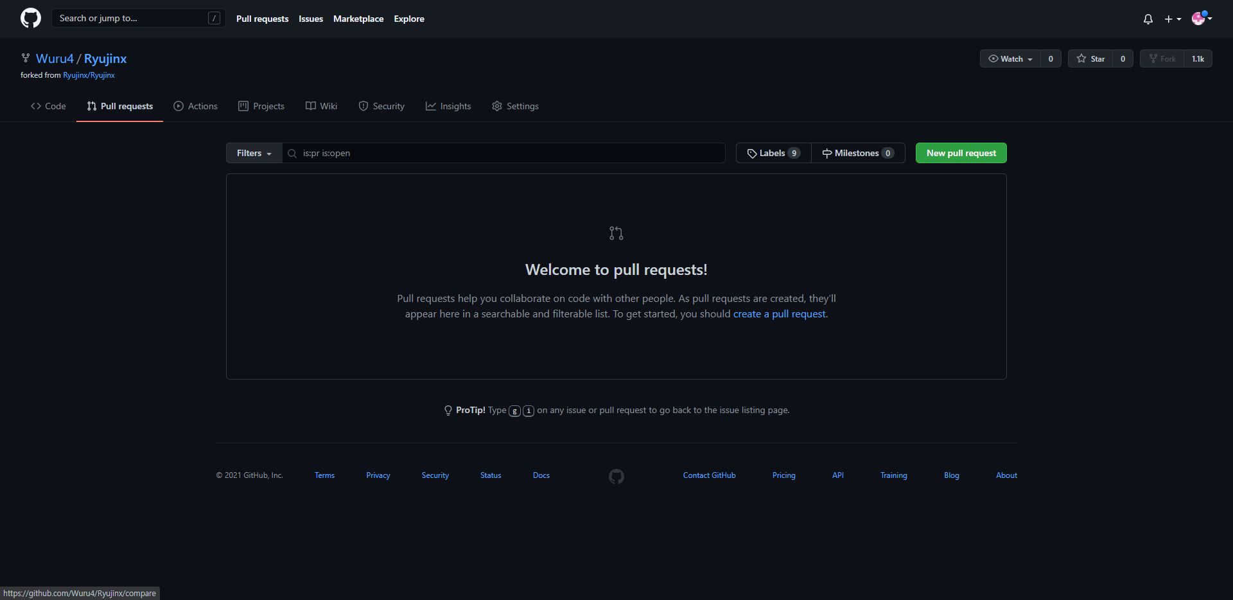
Task: Open Explore in the top navigation
Action: pyautogui.click(x=409, y=19)
